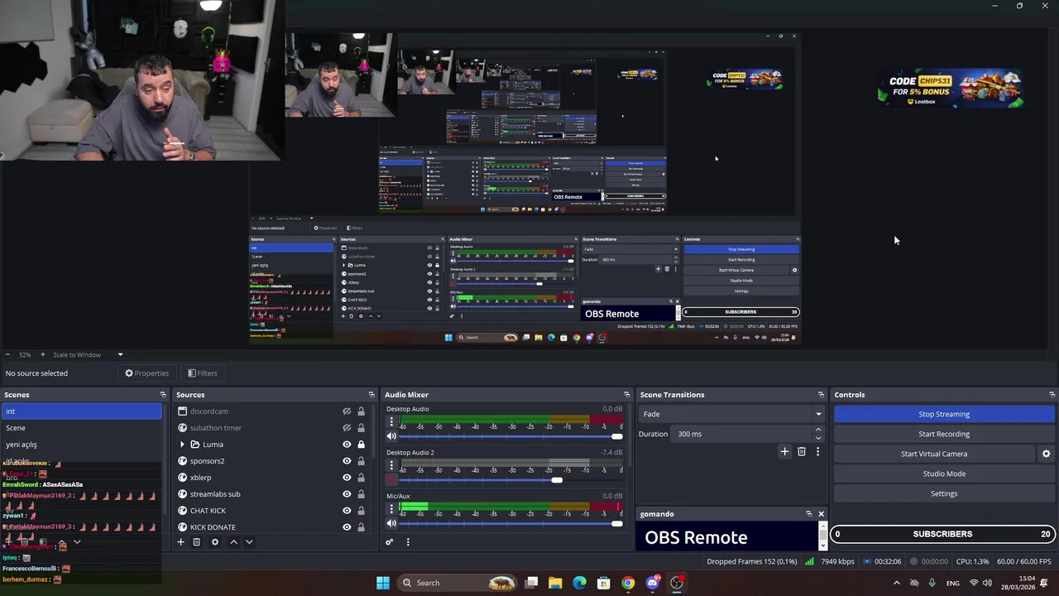
Task: Open Mic/Aux three-dot options
Action: click(391, 509)
